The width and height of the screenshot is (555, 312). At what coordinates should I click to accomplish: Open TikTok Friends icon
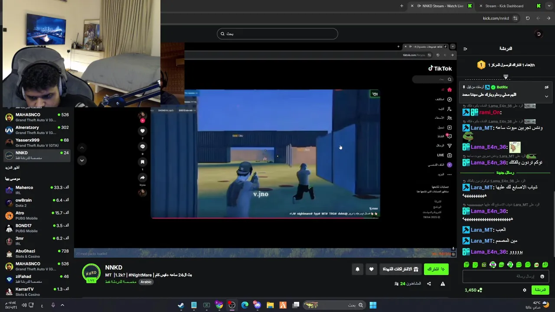[450, 118]
